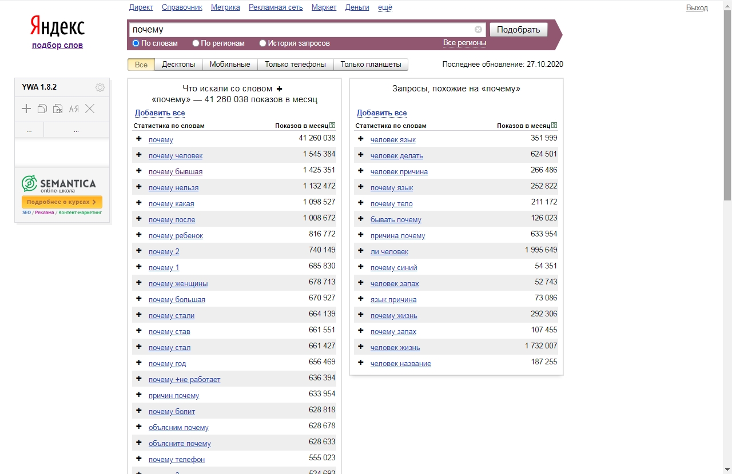Open YWA settings gear icon
Screen dimensions: 732x474
[x=100, y=87]
